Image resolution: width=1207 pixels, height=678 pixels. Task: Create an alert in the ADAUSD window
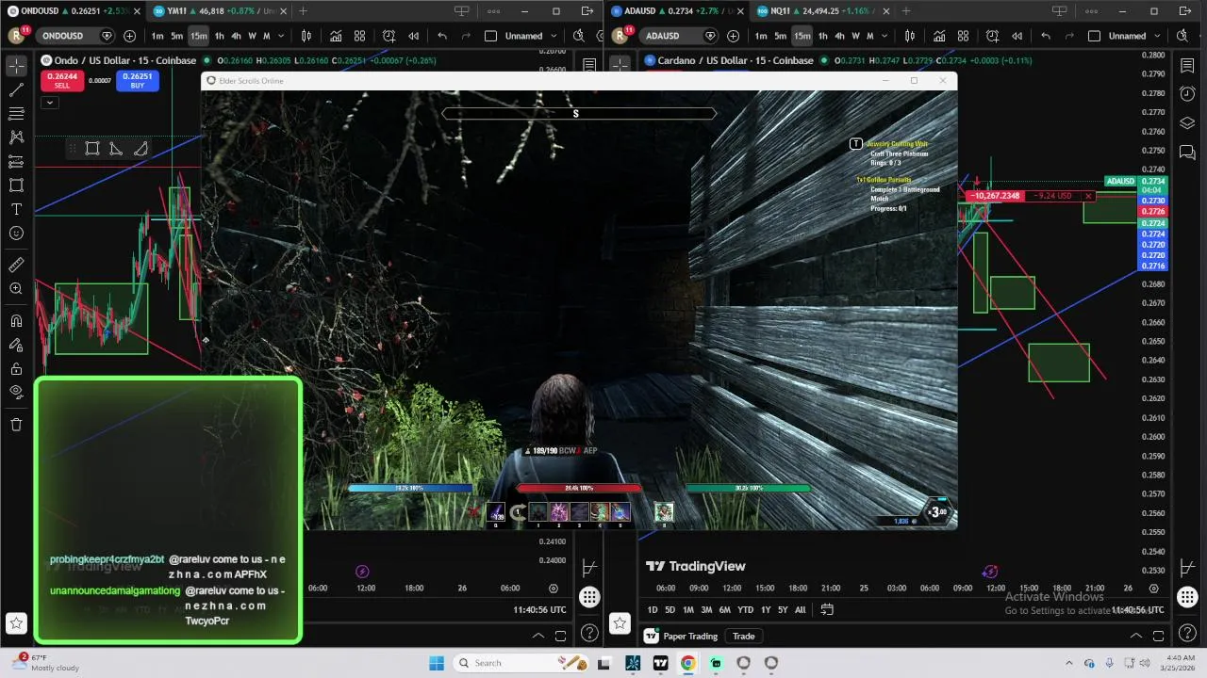tap(992, 36)
